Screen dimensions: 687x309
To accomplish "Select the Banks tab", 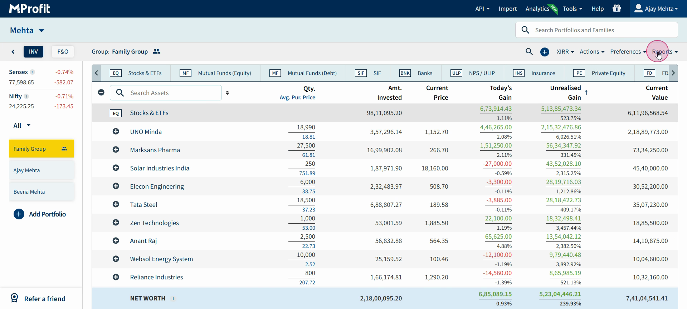I will coord(416,73).
